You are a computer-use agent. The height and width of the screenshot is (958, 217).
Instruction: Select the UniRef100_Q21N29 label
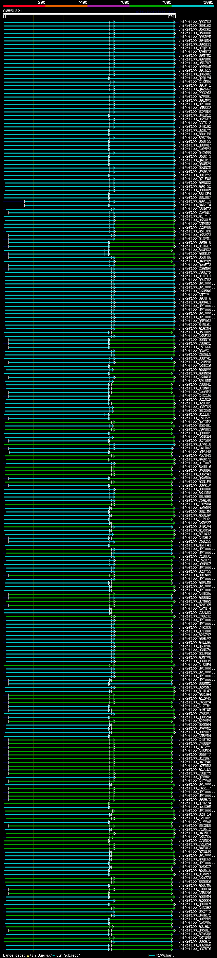[195, 399]
